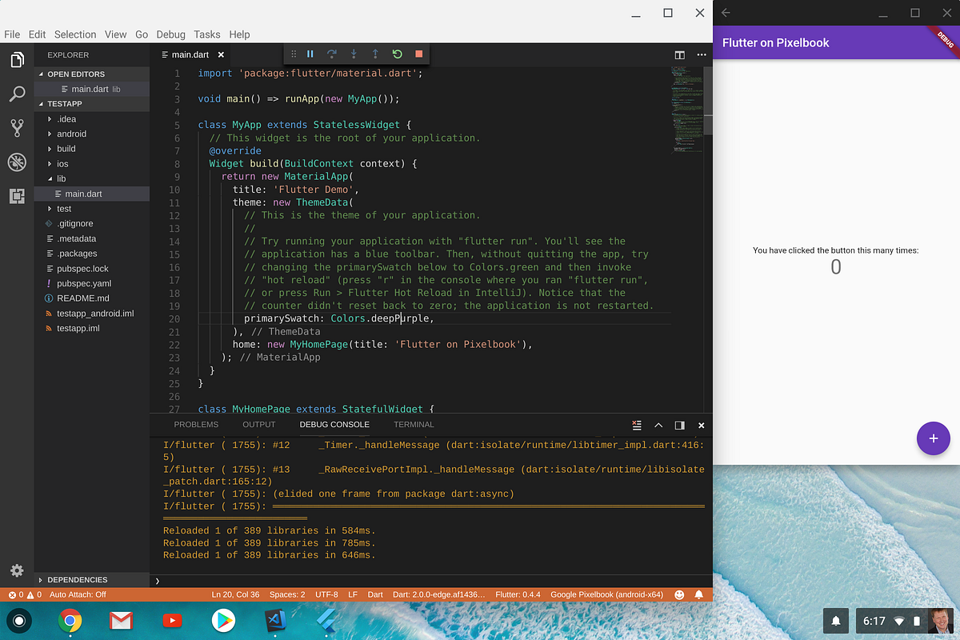Switch to the TERMINAL tab
This screenshot has height=640, width=960.
(413, 424)
